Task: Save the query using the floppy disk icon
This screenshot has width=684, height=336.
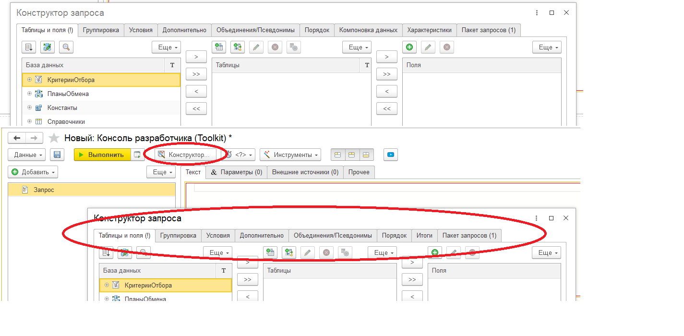Action: click(x=58, y=155)
